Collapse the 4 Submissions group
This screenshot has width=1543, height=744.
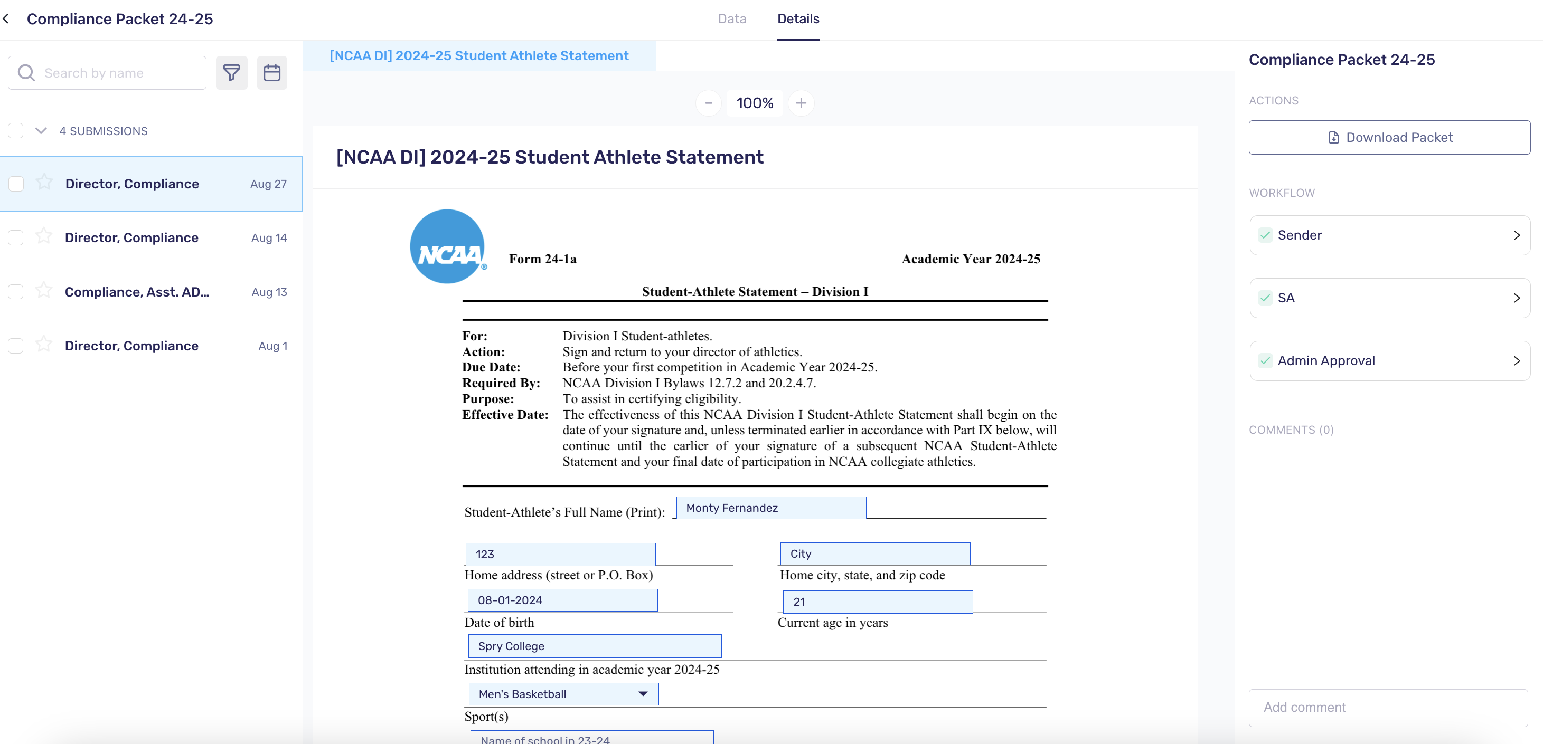tap(41, 130)
